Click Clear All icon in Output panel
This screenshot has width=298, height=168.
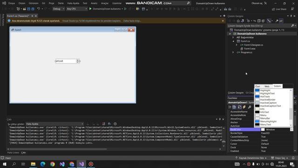pyautogui.click(x=103, y=124)
